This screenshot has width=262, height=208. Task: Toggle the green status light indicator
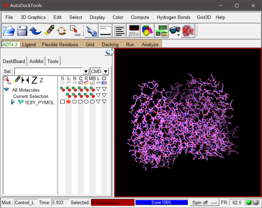(x=249, y=202)
